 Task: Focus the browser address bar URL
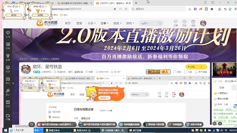click(81, 9)
